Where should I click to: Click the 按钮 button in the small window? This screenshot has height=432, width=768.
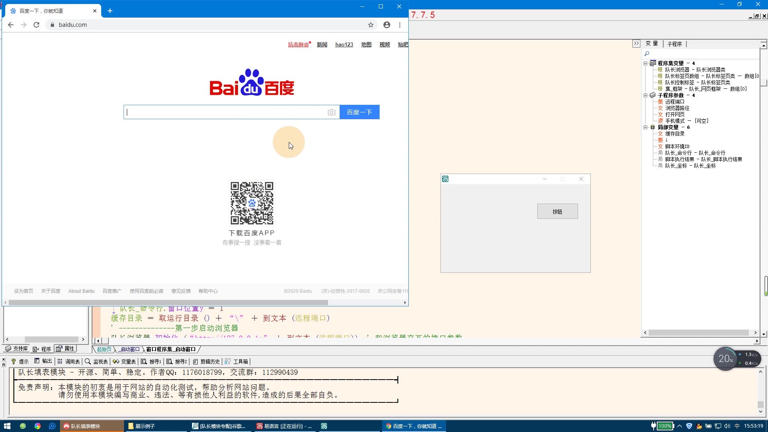557,212
